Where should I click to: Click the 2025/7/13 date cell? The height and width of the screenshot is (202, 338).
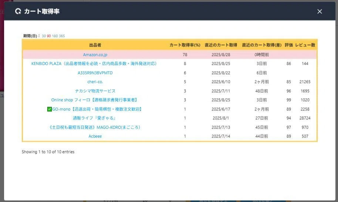click(221, 127)
